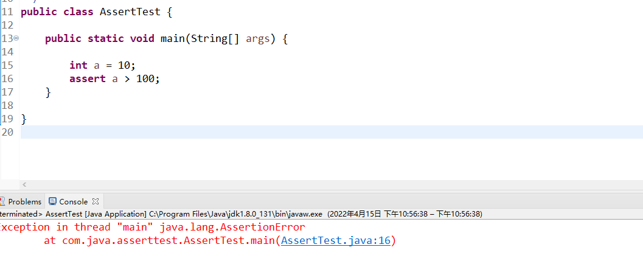The image size is (643, 264).
Task: Place cursor on class name AssertTest
Action: 130,12
